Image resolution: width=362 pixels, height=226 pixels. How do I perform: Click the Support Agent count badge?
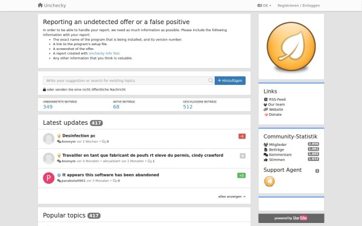tap(317, 171)
